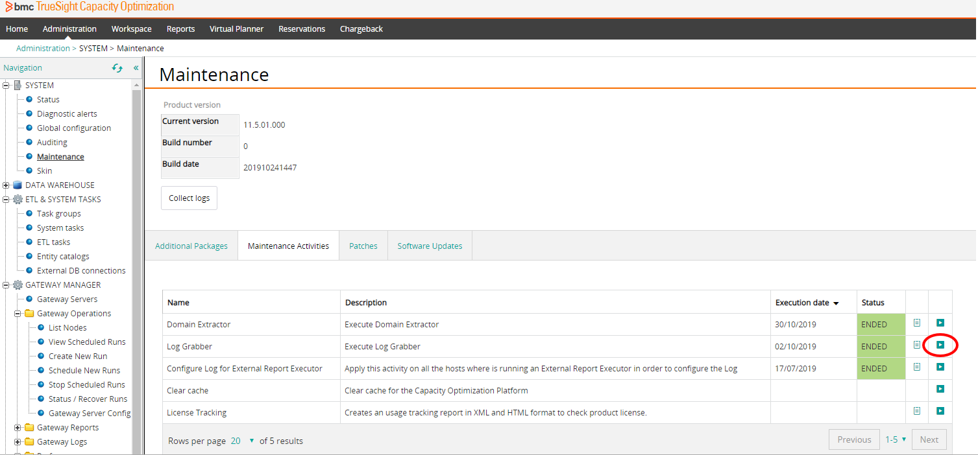Run Configure Log for External Report Executor
978x455 pixels.
[x=940, y=367]
